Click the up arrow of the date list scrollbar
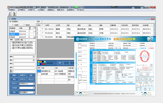The height and width of the screenshot is (103, 163). [34, 27]
